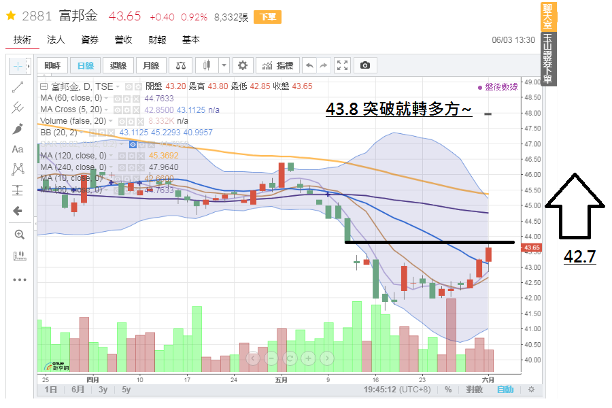Select the price range measurement tool
The image size is (612, 408).
[x=18, y=190]
